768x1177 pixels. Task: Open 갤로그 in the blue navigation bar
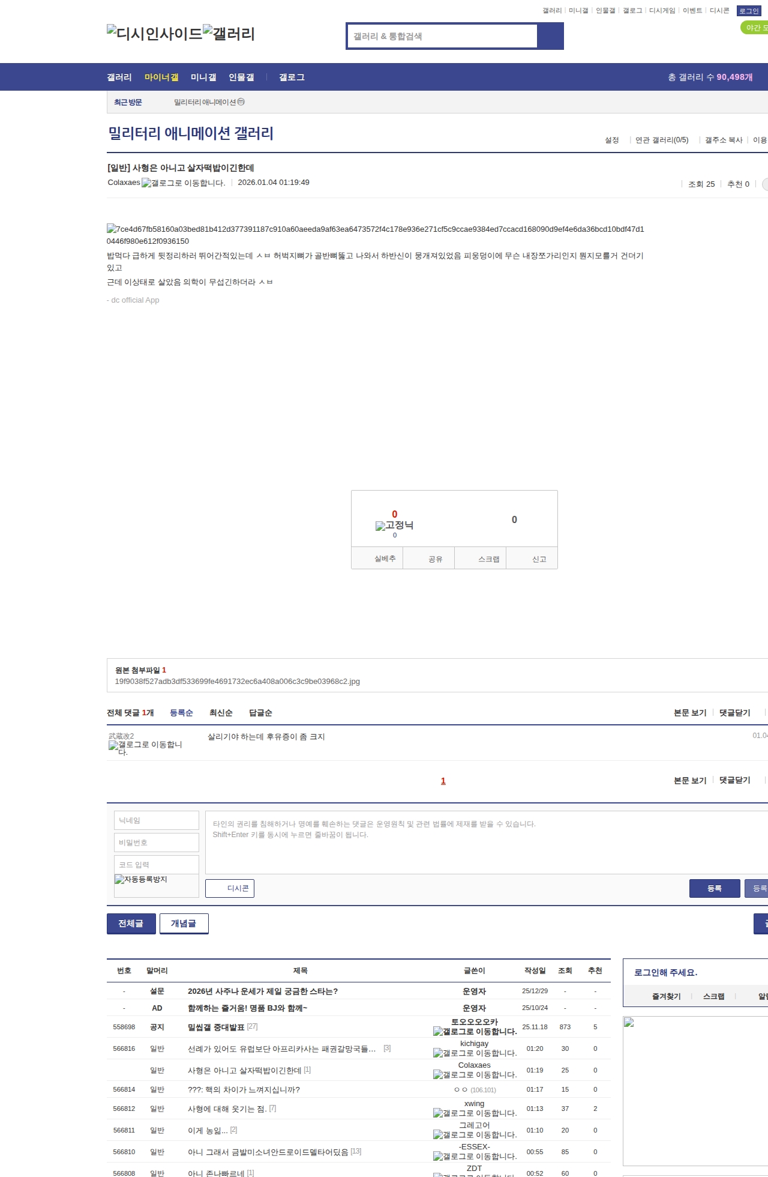(x=292, y=77)
